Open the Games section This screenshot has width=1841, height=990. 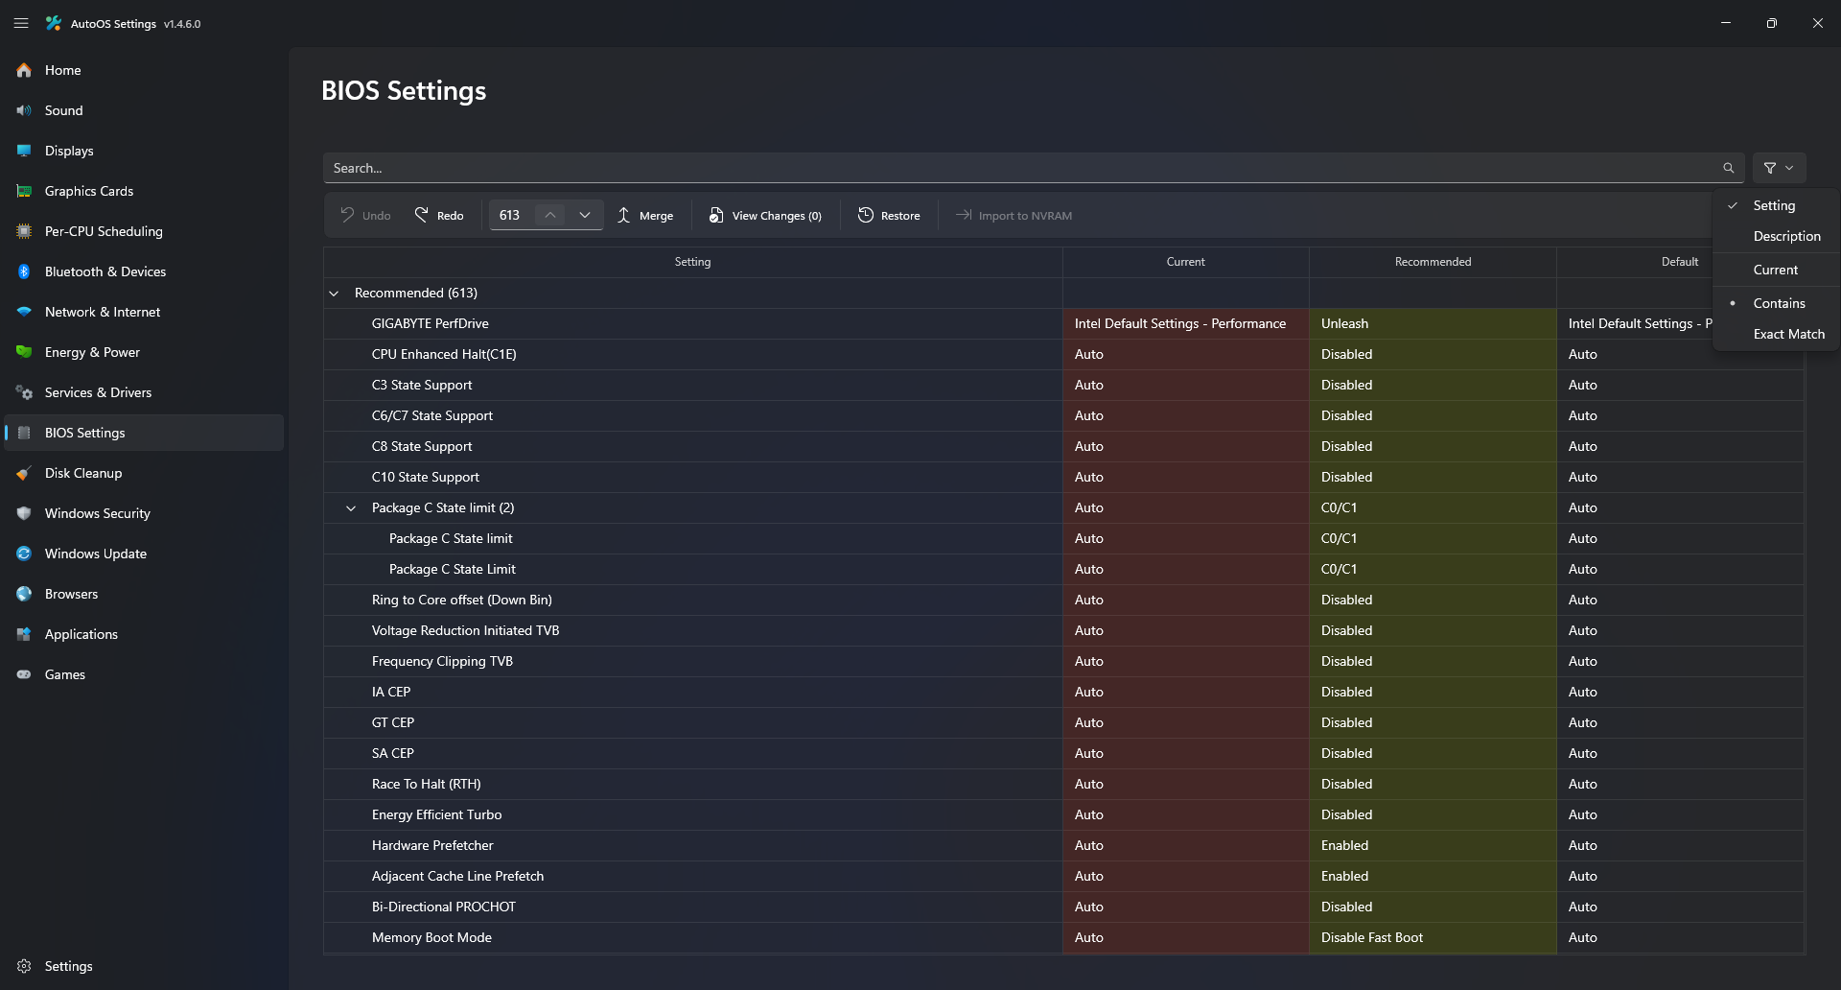point(144,674)
